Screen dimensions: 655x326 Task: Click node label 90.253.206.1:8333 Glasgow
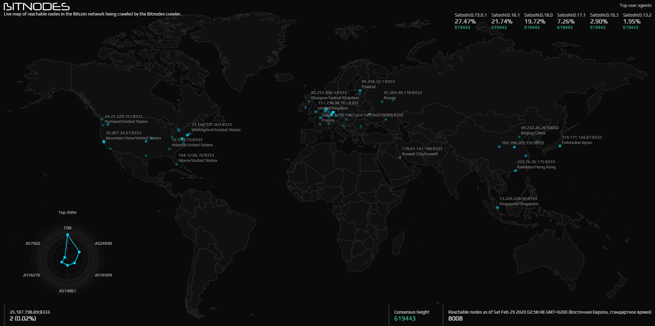335,95
